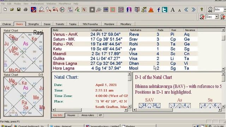Click the planet table scroll up arrow
226x127 pixels.
(223, 30)
